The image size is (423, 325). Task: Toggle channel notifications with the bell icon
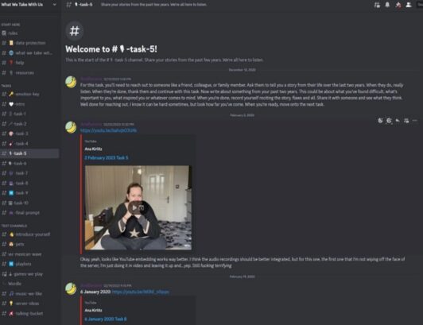tap(387, 5)
